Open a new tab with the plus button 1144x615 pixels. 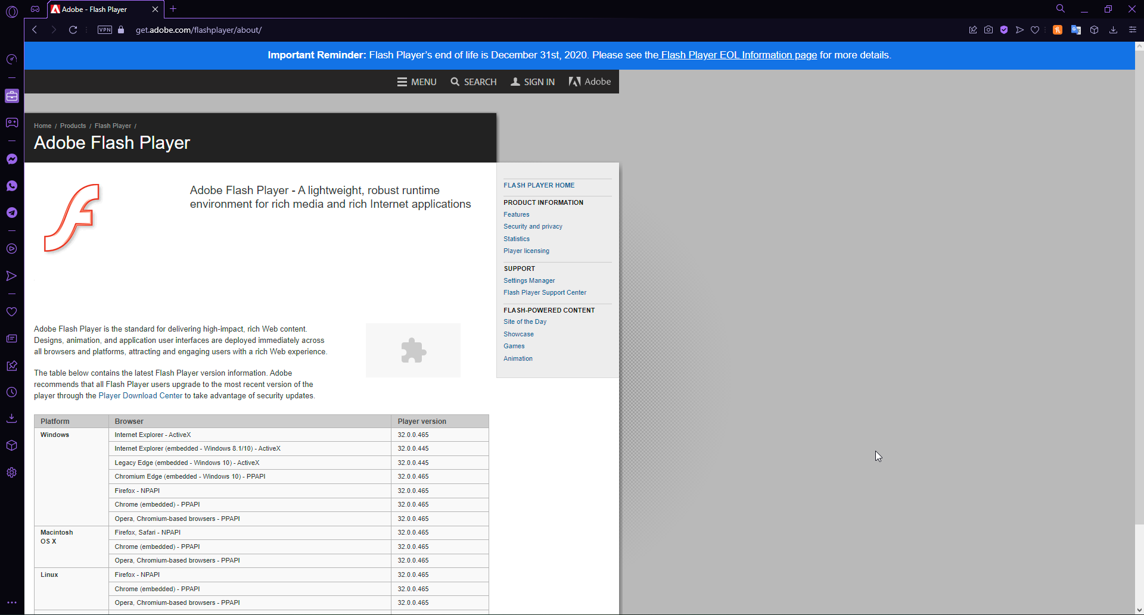(173, 9)
